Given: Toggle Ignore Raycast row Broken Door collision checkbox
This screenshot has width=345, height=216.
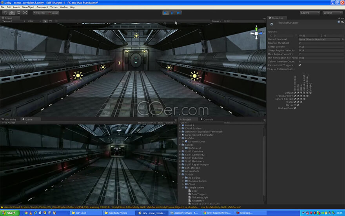Looking at the screenshot, I should [x=295, y=99].
